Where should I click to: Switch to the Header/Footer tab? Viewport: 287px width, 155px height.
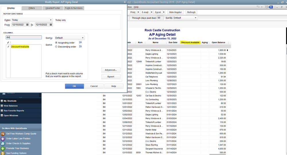(53, 8)
